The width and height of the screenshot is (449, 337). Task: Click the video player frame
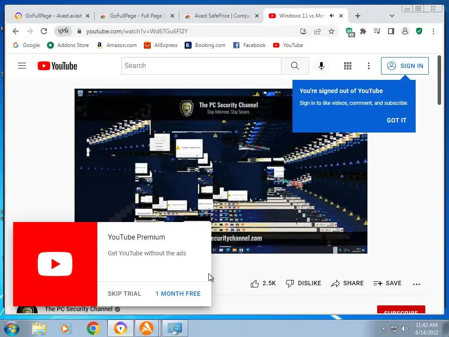(221, 171)
